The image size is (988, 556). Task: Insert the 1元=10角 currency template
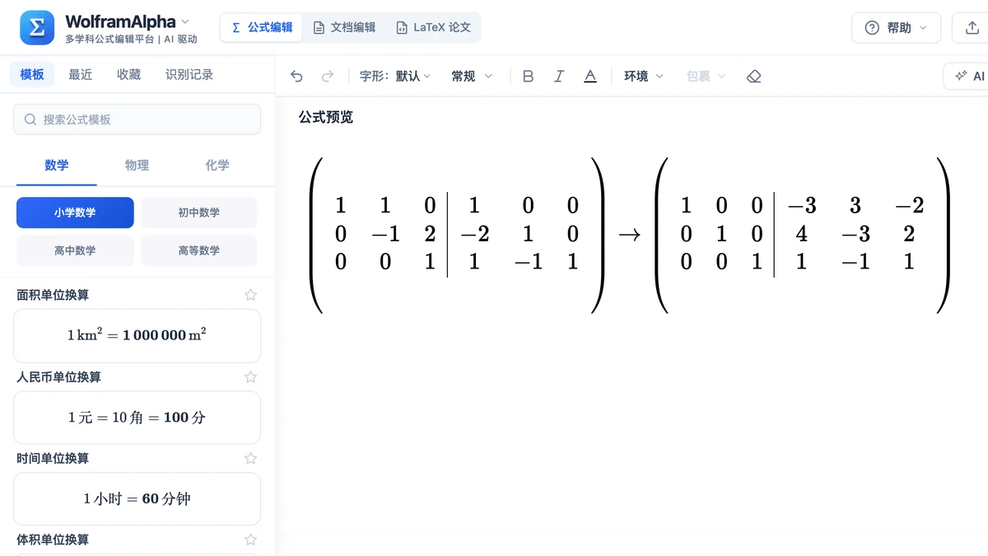coord(137,418)
